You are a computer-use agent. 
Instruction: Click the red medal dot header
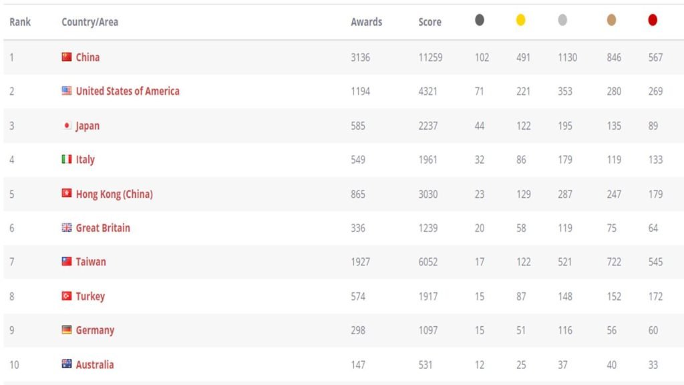[653, 20]
